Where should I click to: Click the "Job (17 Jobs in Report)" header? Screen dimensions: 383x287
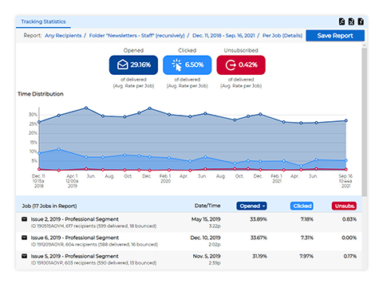(x=49, y=206)
